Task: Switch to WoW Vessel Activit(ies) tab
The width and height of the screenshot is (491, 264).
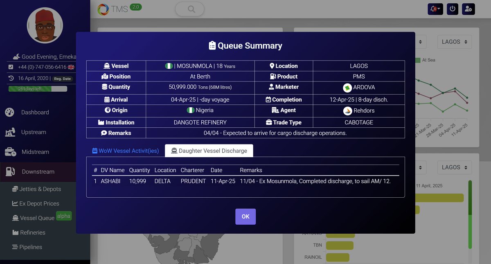Action: tap(125, 151)
